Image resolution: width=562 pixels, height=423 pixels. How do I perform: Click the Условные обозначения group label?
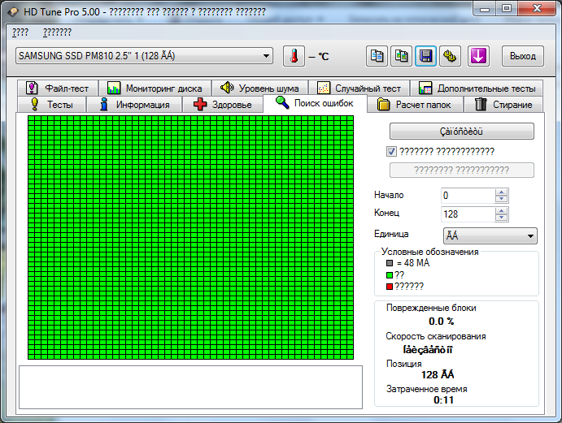(x=429, y=252)
